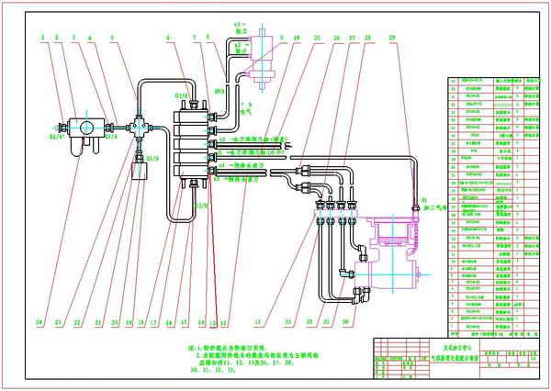Click callout number 32 in bottom row
The image size is (551, 391).
[309, 322]
